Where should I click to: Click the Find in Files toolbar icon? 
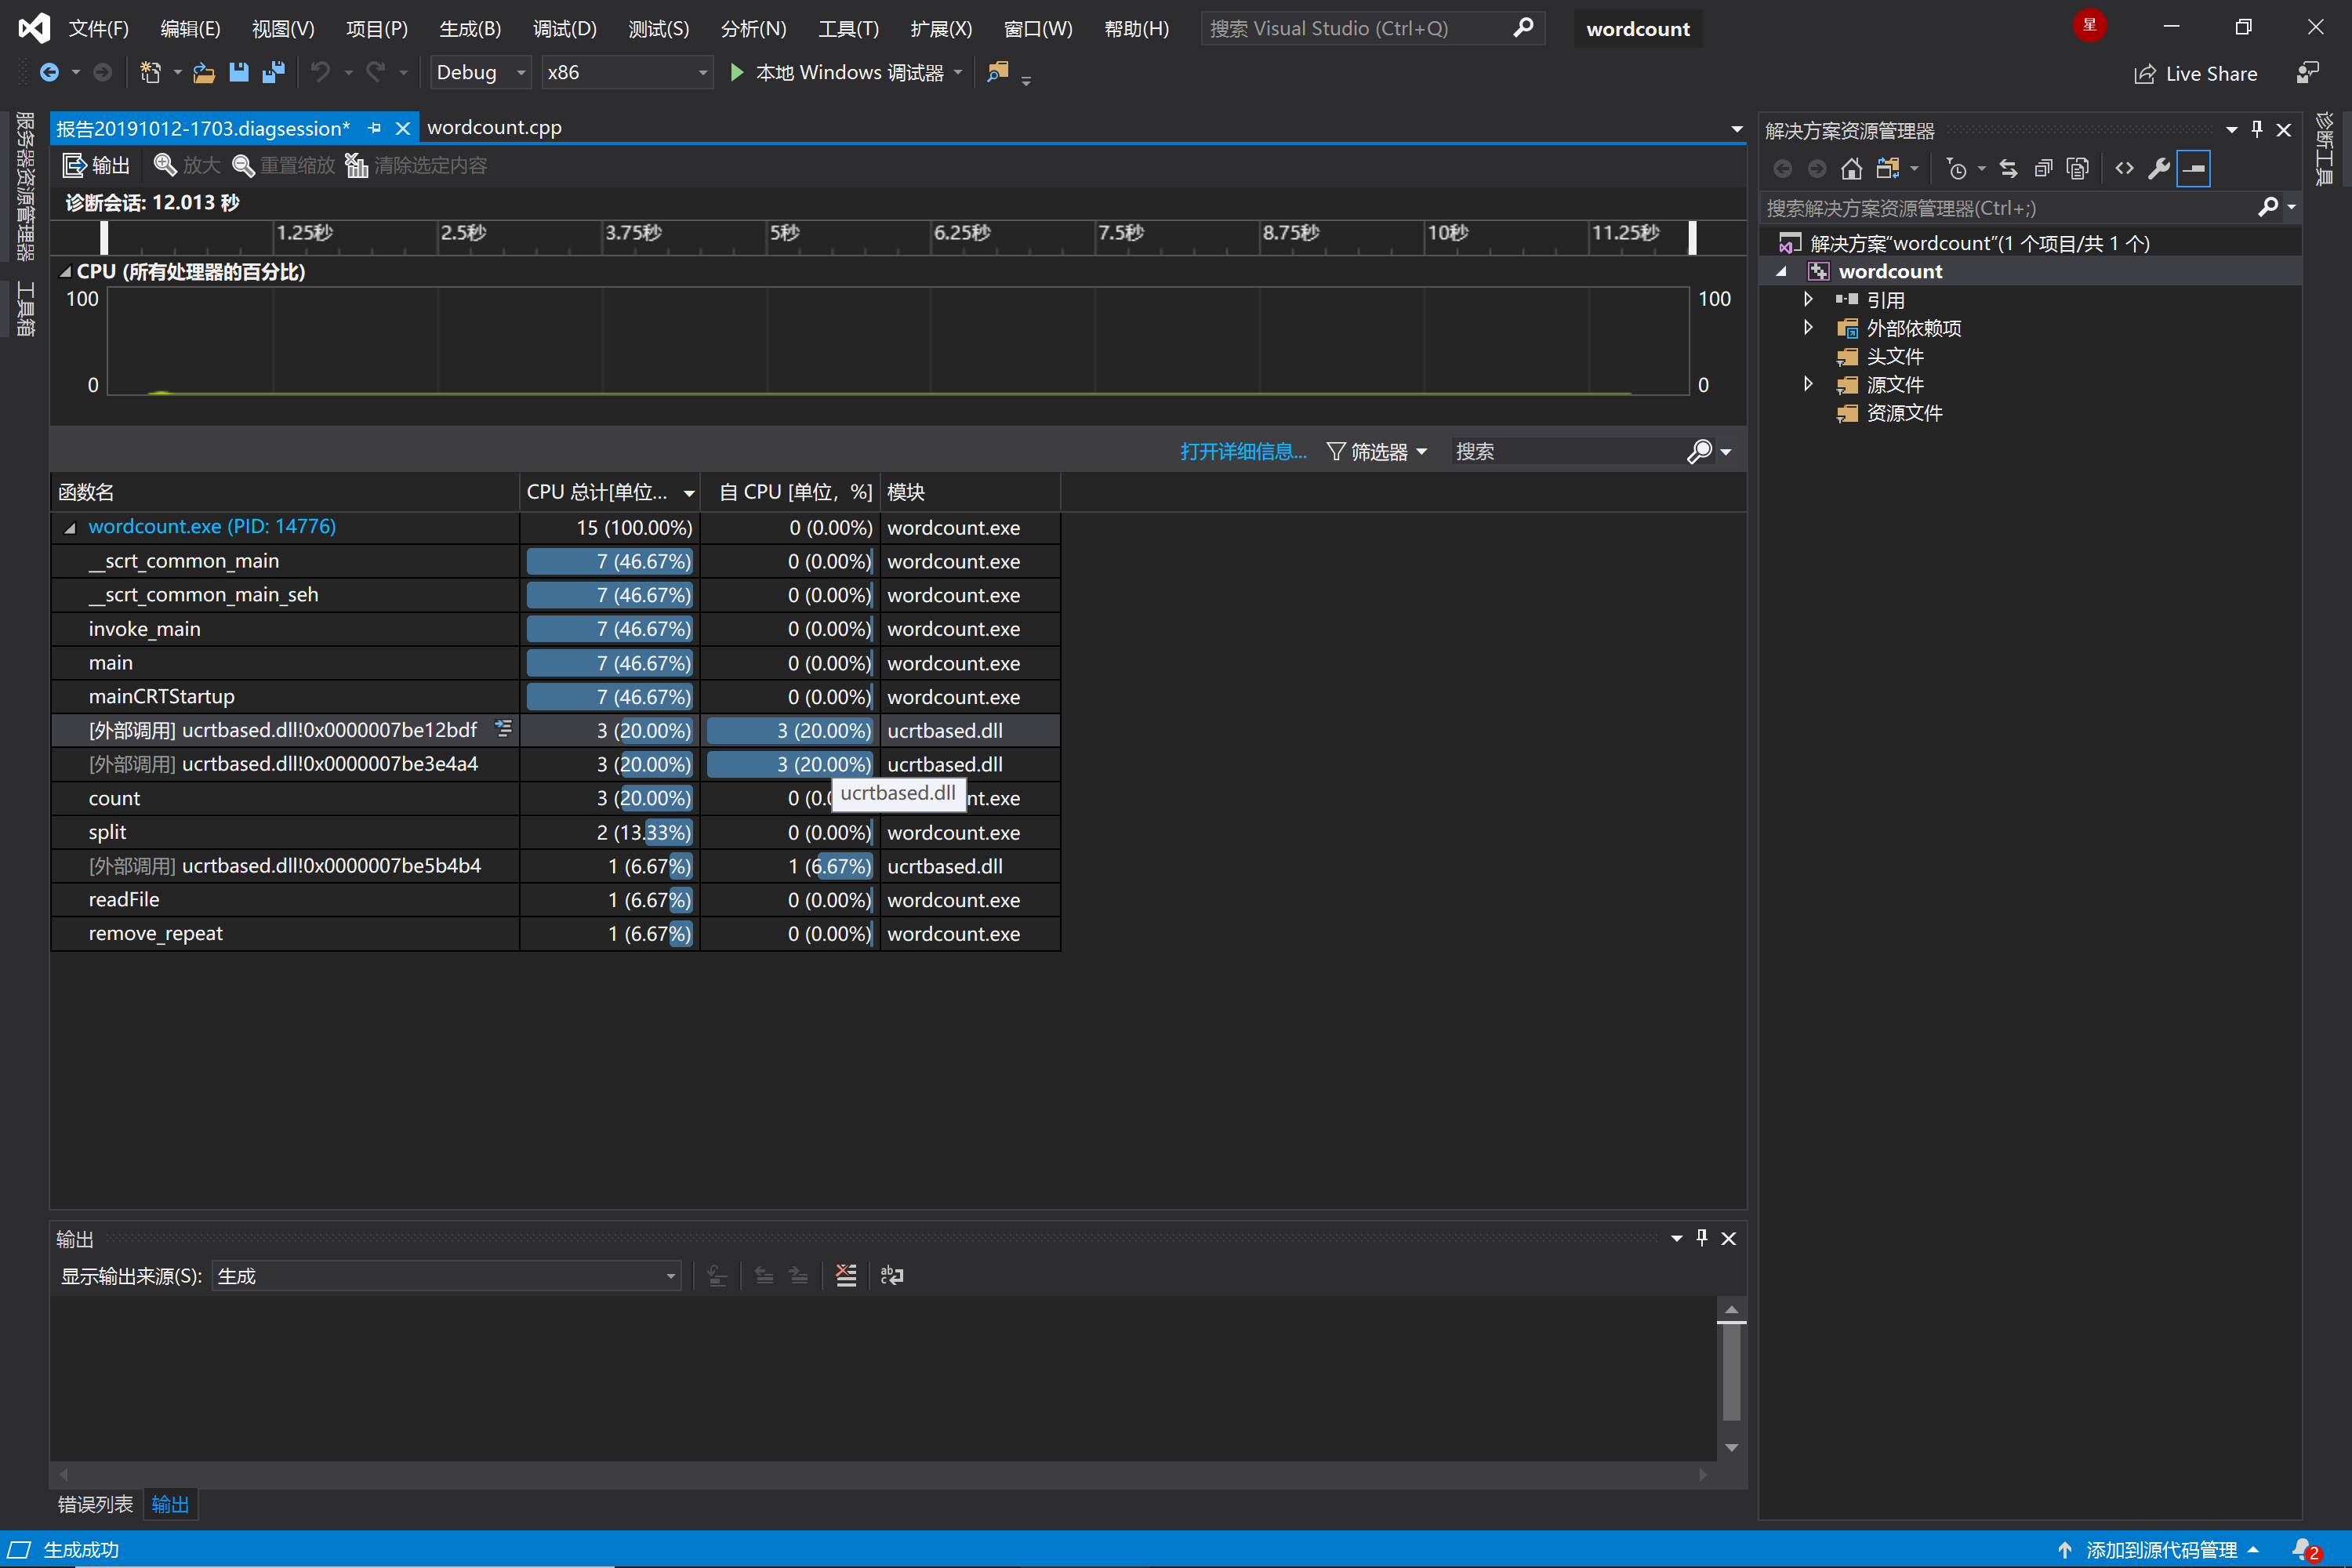997,72
